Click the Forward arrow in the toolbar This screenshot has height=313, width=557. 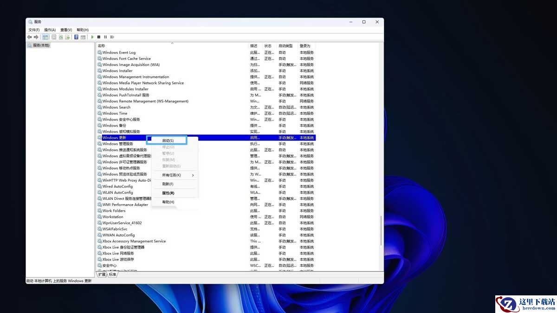pyautogui.click(x=36, y=37)
